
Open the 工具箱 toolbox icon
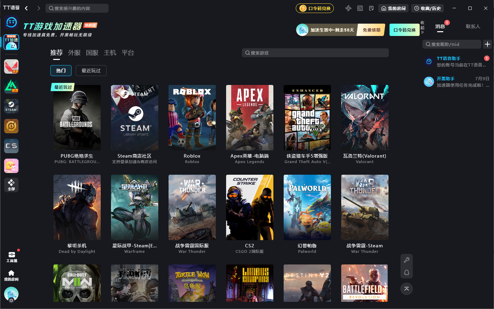(11, 257)
